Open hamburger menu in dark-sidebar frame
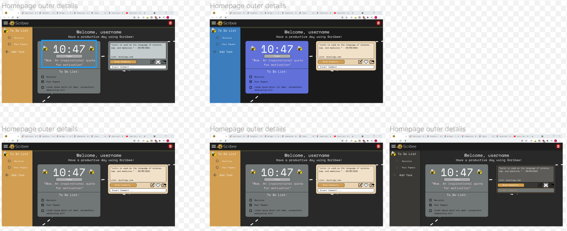 pyautogui.click(x=394, y=146)
